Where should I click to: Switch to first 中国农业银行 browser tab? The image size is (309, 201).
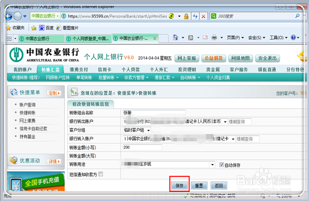point(41,39)
